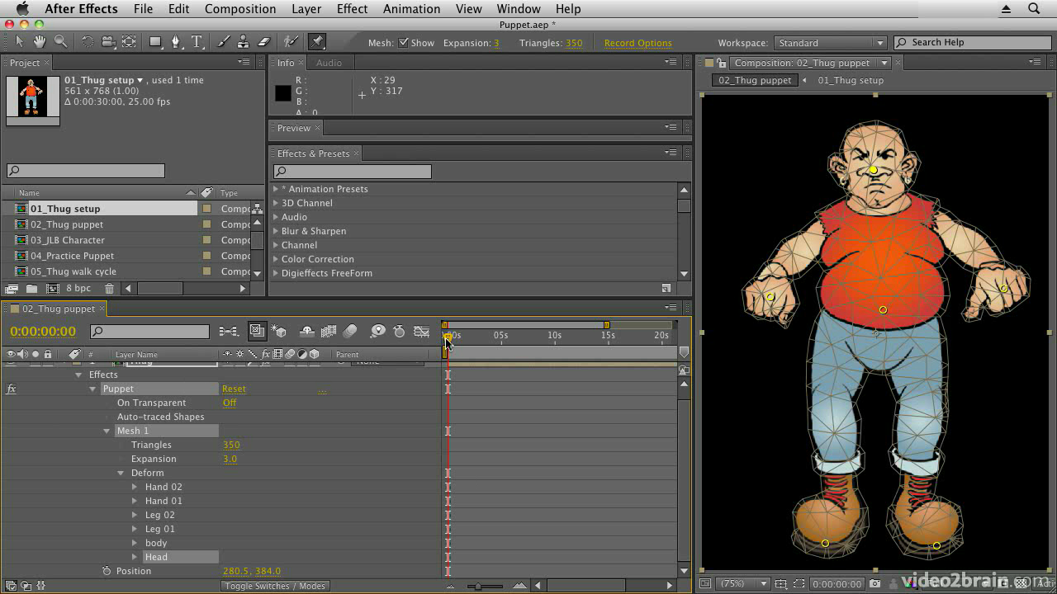Select the Eraser tool
The width and height of the screenshot is (1057, 594).
pos(264,41)
